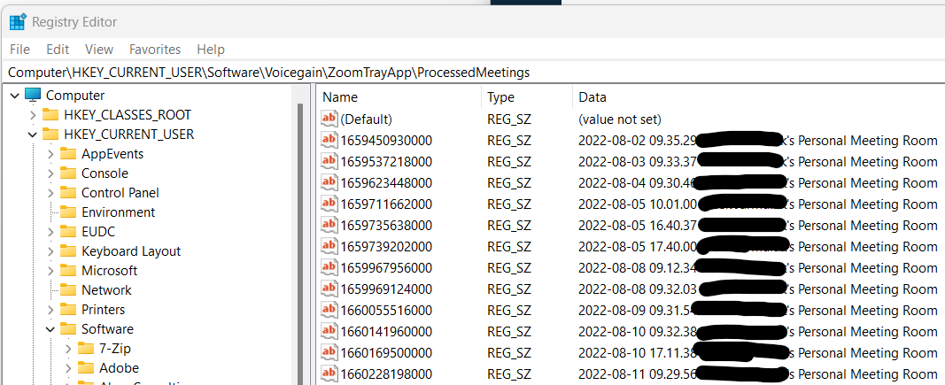Expand the Control Panel key chevron
The image size is (945, 385).
pyautogui.click(x=51, y=193)
